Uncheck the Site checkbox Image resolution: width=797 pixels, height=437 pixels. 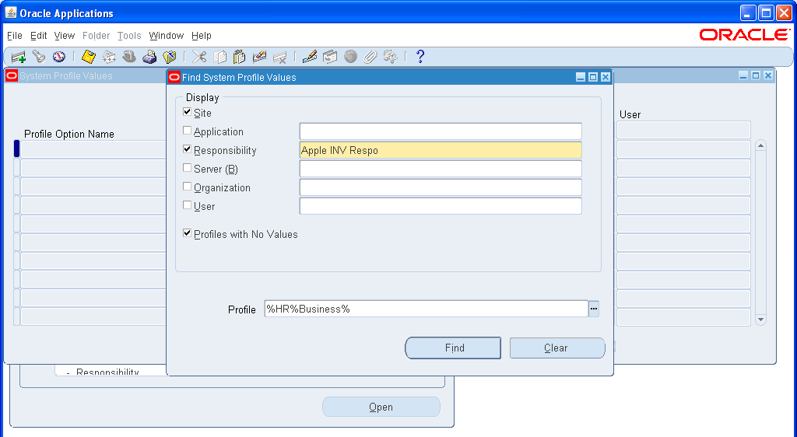click(x=187, y=112)
